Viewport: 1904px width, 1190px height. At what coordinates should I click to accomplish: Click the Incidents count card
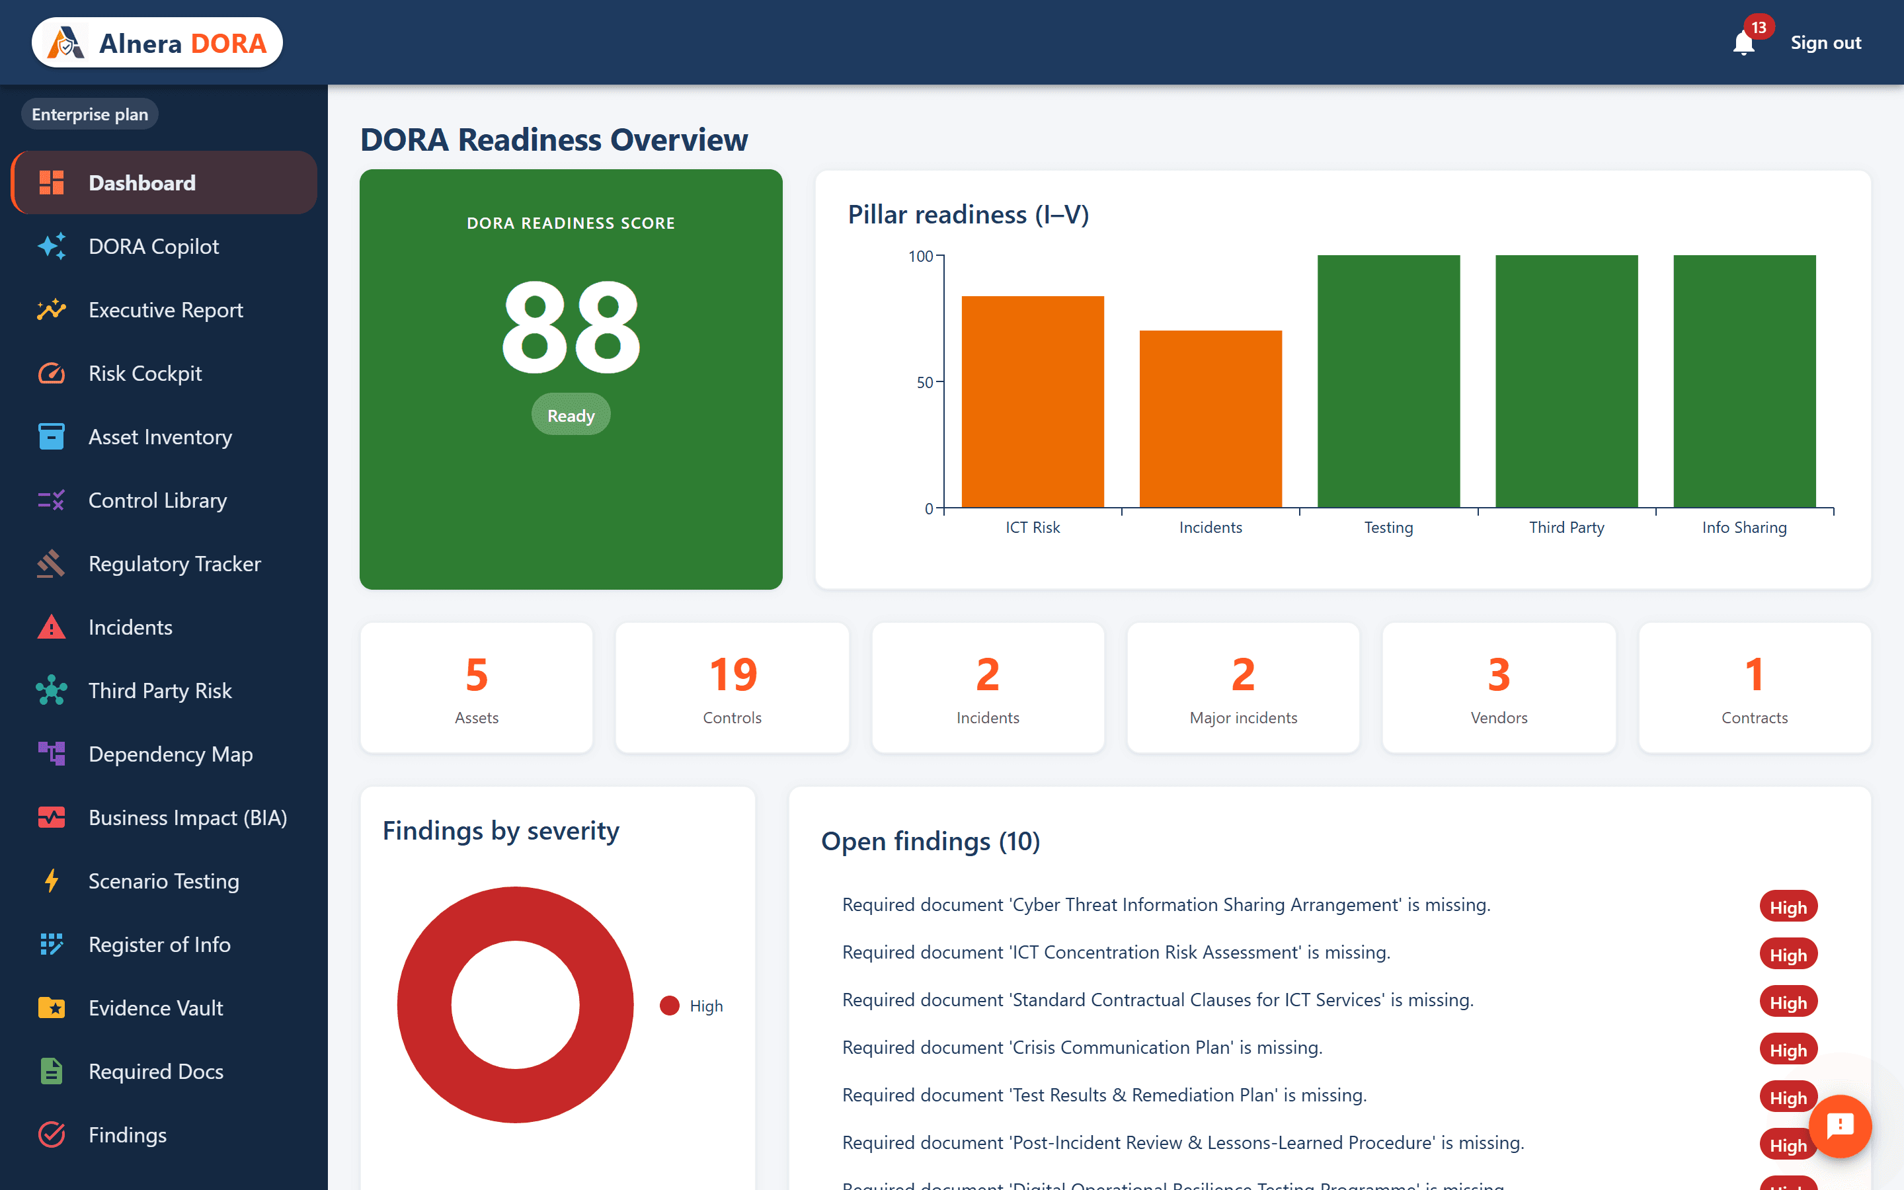tap(988, 688)
